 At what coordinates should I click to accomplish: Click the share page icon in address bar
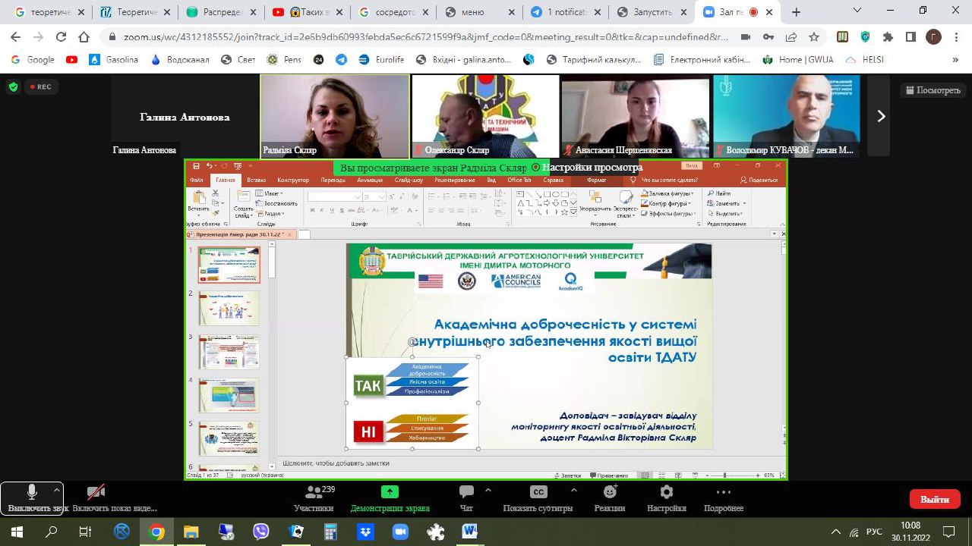click(x=791, y=37)
